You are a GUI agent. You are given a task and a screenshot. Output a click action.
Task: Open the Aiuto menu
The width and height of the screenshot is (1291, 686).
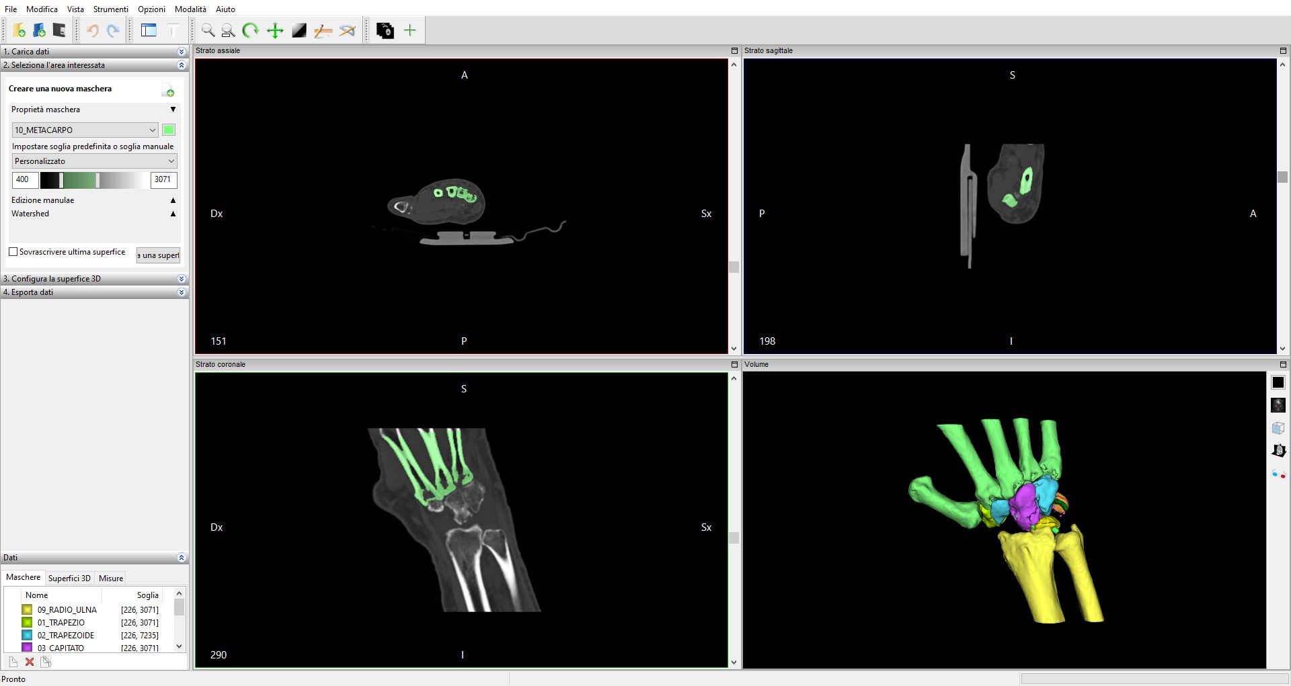click(225, 9)
